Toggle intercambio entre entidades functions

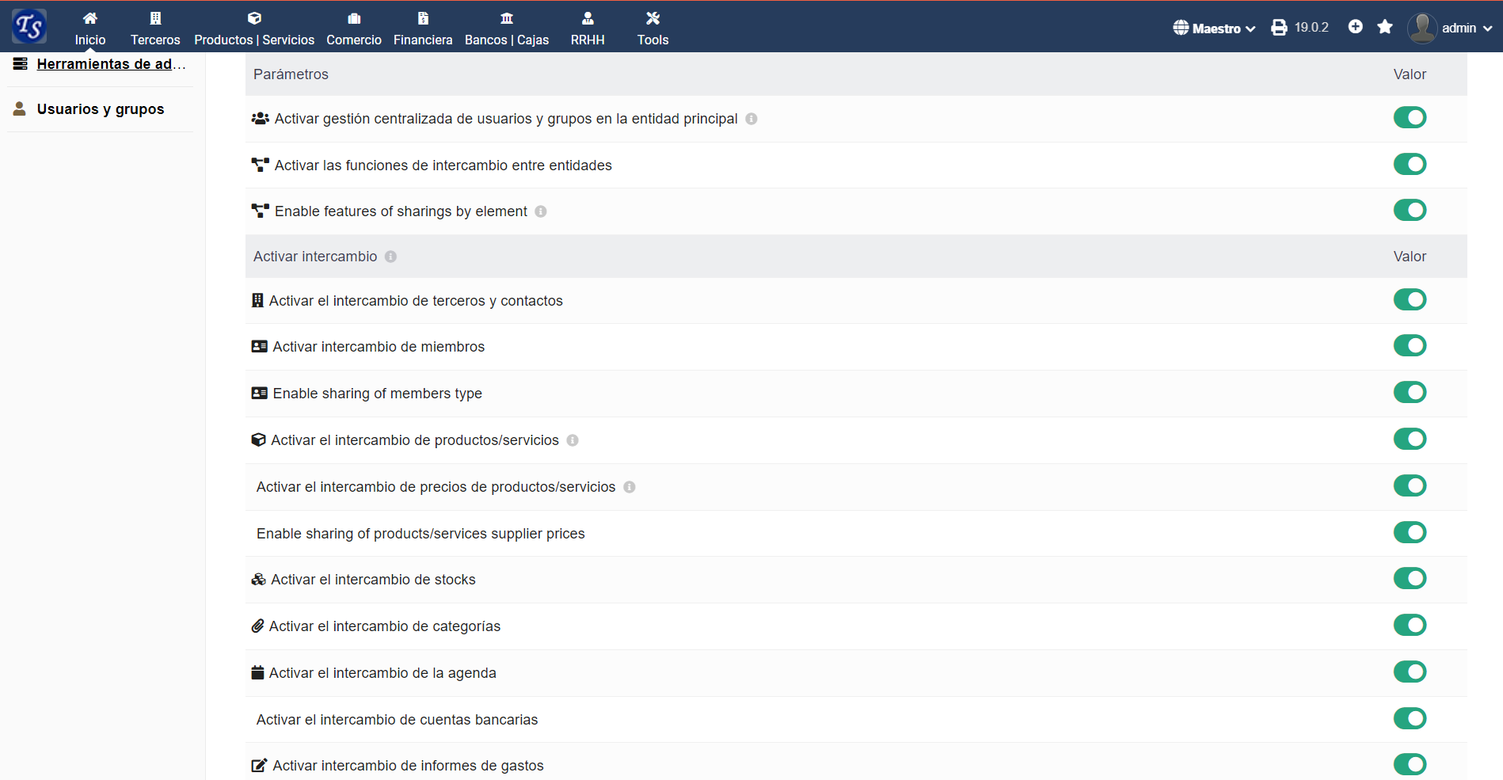[x=1410, y=165]
